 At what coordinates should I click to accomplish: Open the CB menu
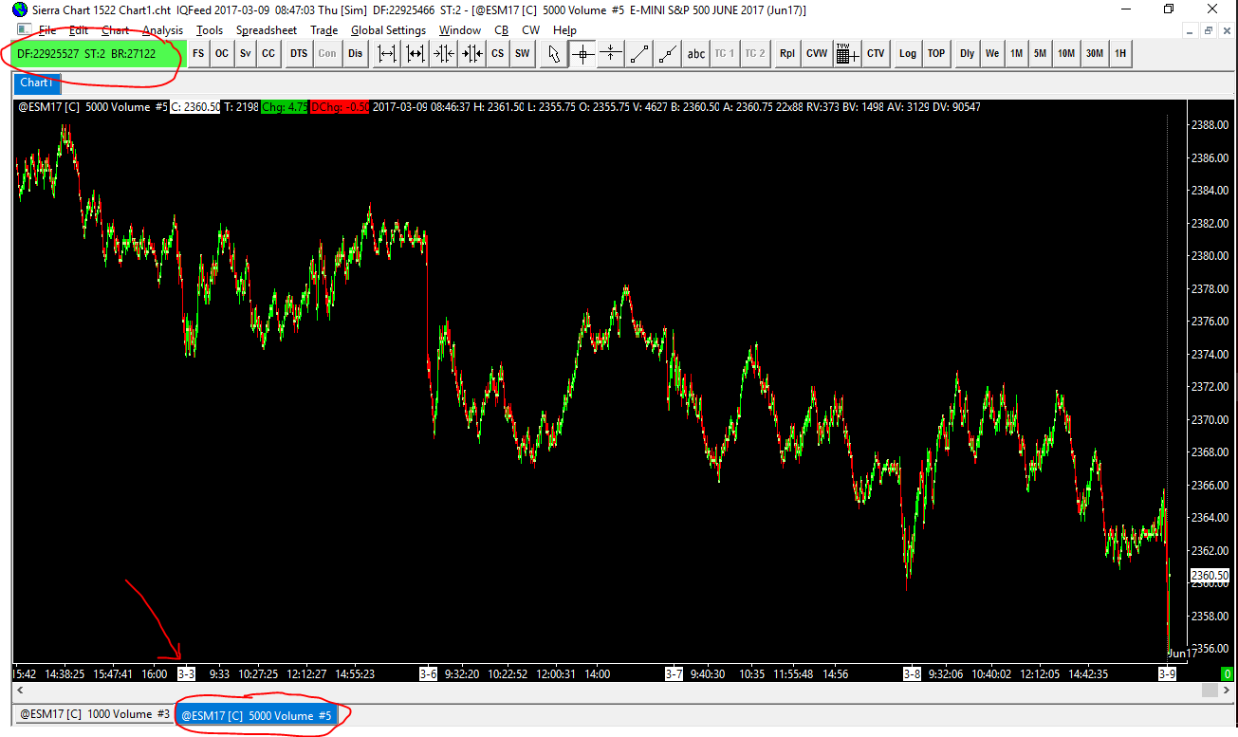(x=502, y=30)
